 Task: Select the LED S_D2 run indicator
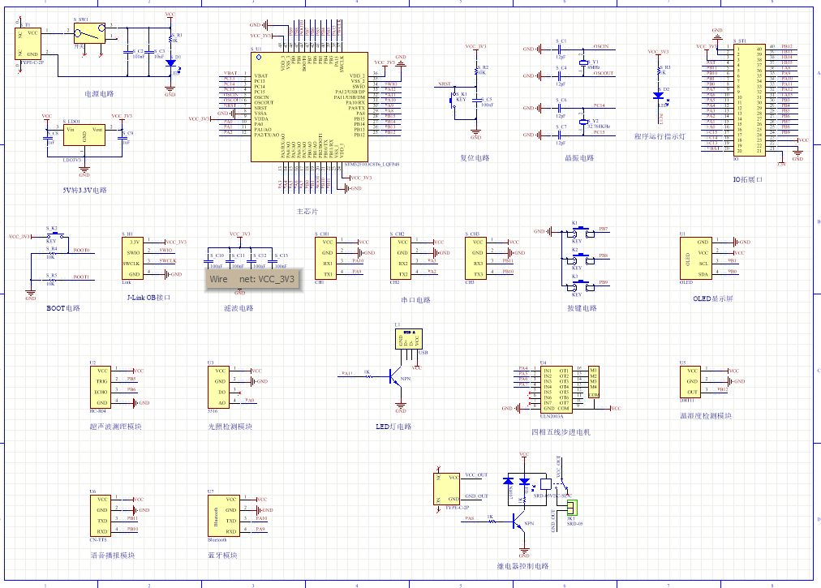point(659,95)
